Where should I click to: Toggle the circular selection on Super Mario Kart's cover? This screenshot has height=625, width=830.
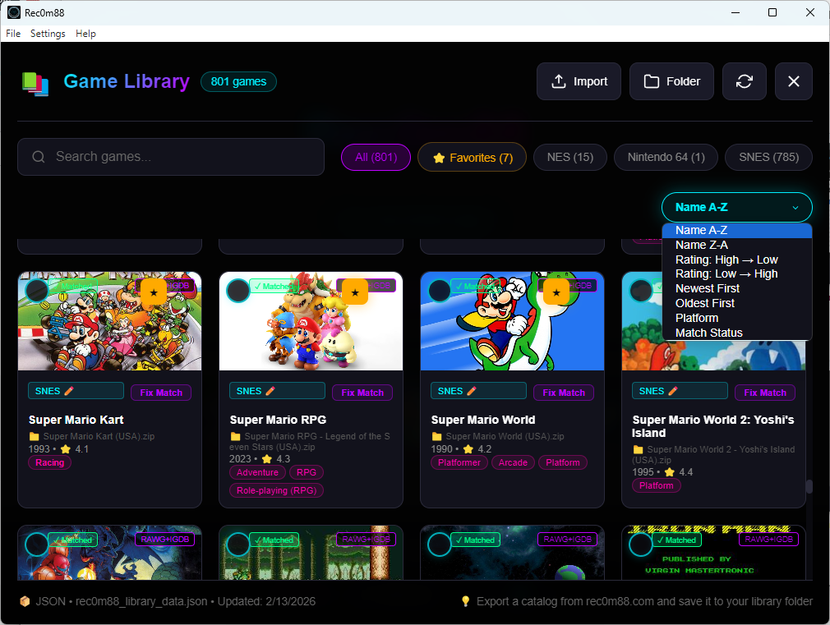[35, 290]
